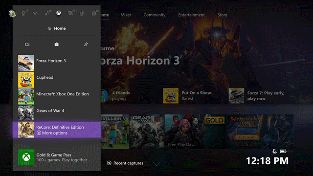The width and height of the screenshot is (313, 176).
Task: Select ReCore: Definitive Edition
Action: pos(57,130)
